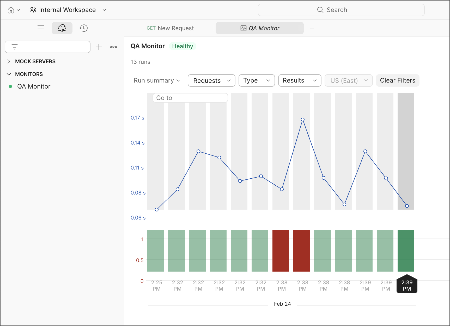Collapse the MONITORS section
Viewport: 450px width, 326px height.
9,74
